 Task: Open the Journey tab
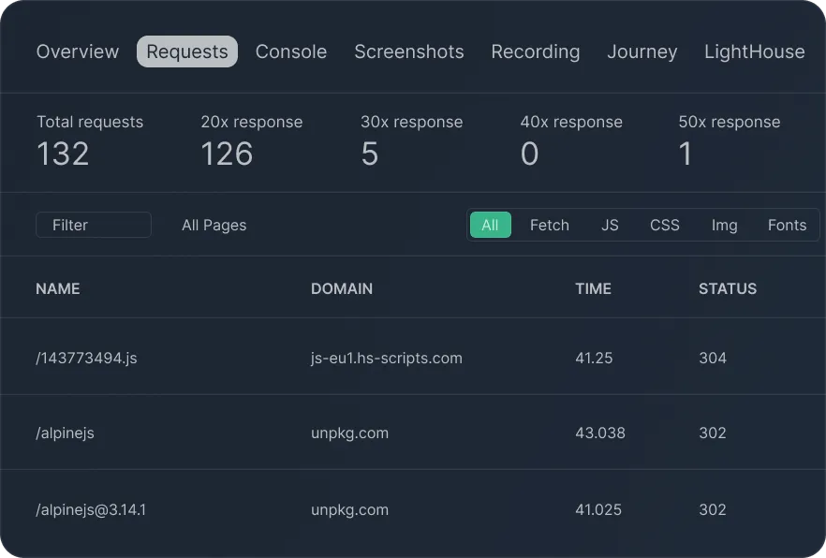642,51
